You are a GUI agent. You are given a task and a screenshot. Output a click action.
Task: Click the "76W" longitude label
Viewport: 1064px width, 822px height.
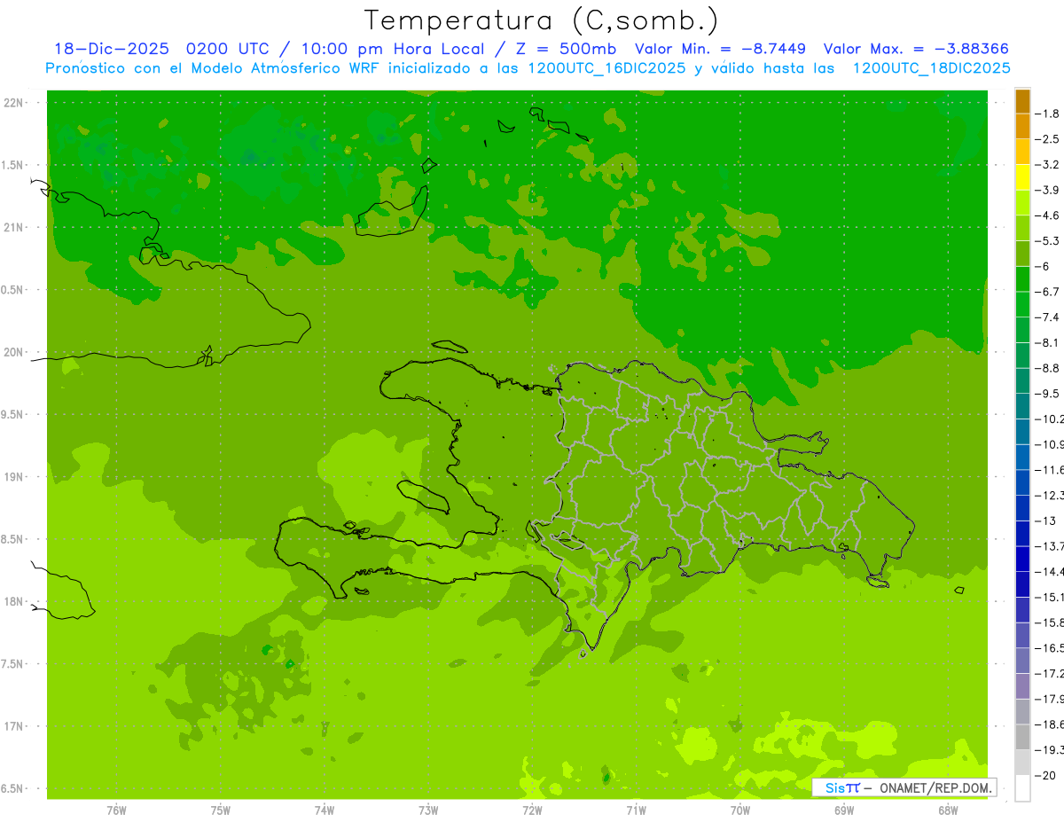tap(116, 810)
